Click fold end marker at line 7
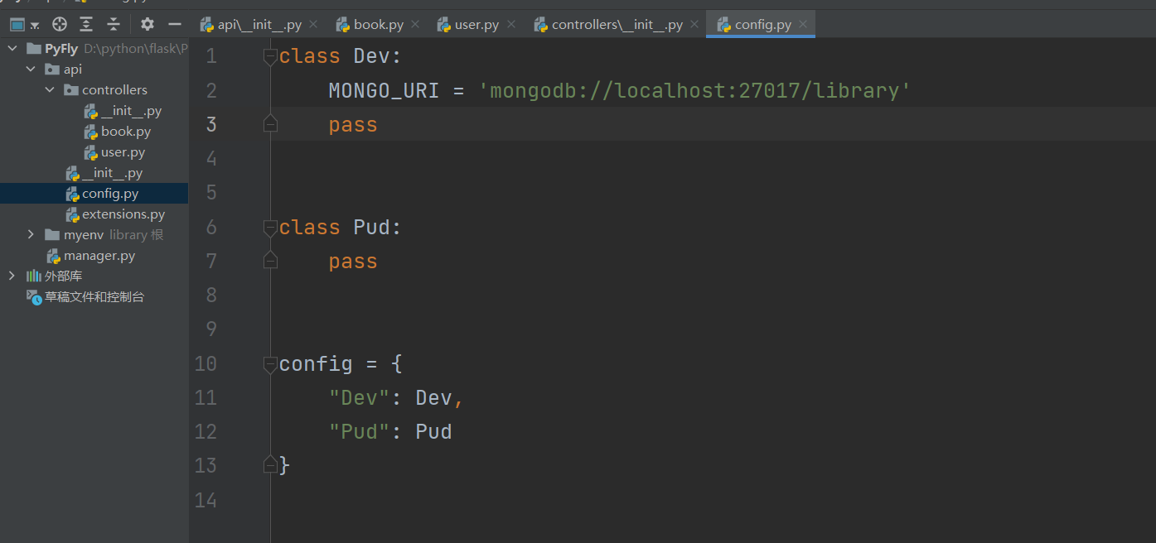The width and height of the screenshot is (1156, 543). tap(269, 261)
